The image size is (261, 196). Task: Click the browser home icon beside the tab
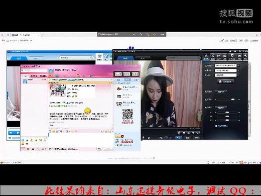click(8, 35)
